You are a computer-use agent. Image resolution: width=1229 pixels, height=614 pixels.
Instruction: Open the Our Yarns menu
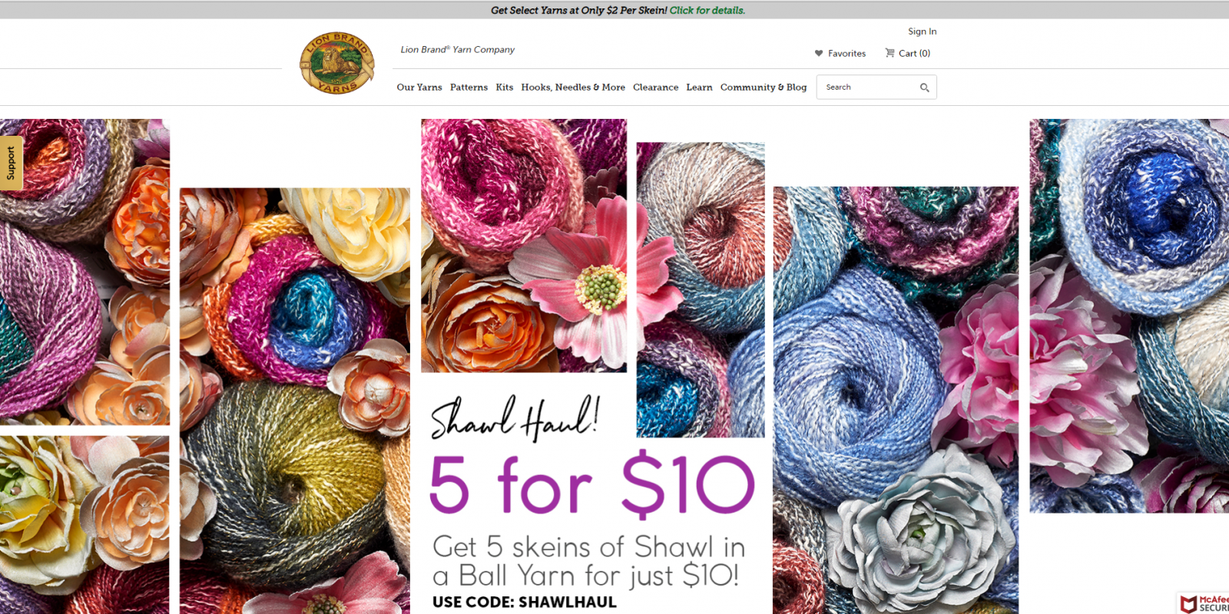coord(419,87)
